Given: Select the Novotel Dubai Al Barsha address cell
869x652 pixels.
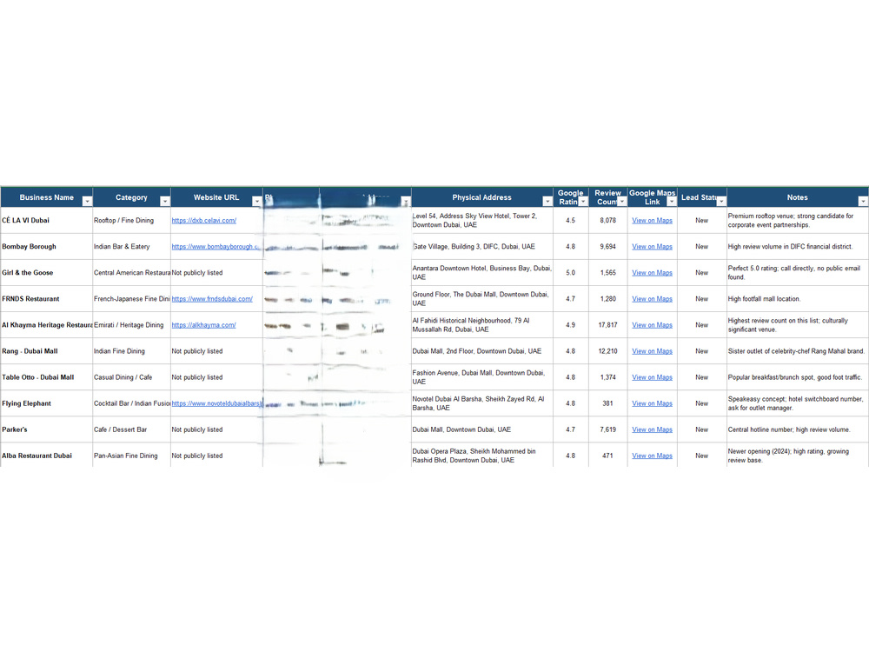Looking at the screenshot, I should click(482, 403).
